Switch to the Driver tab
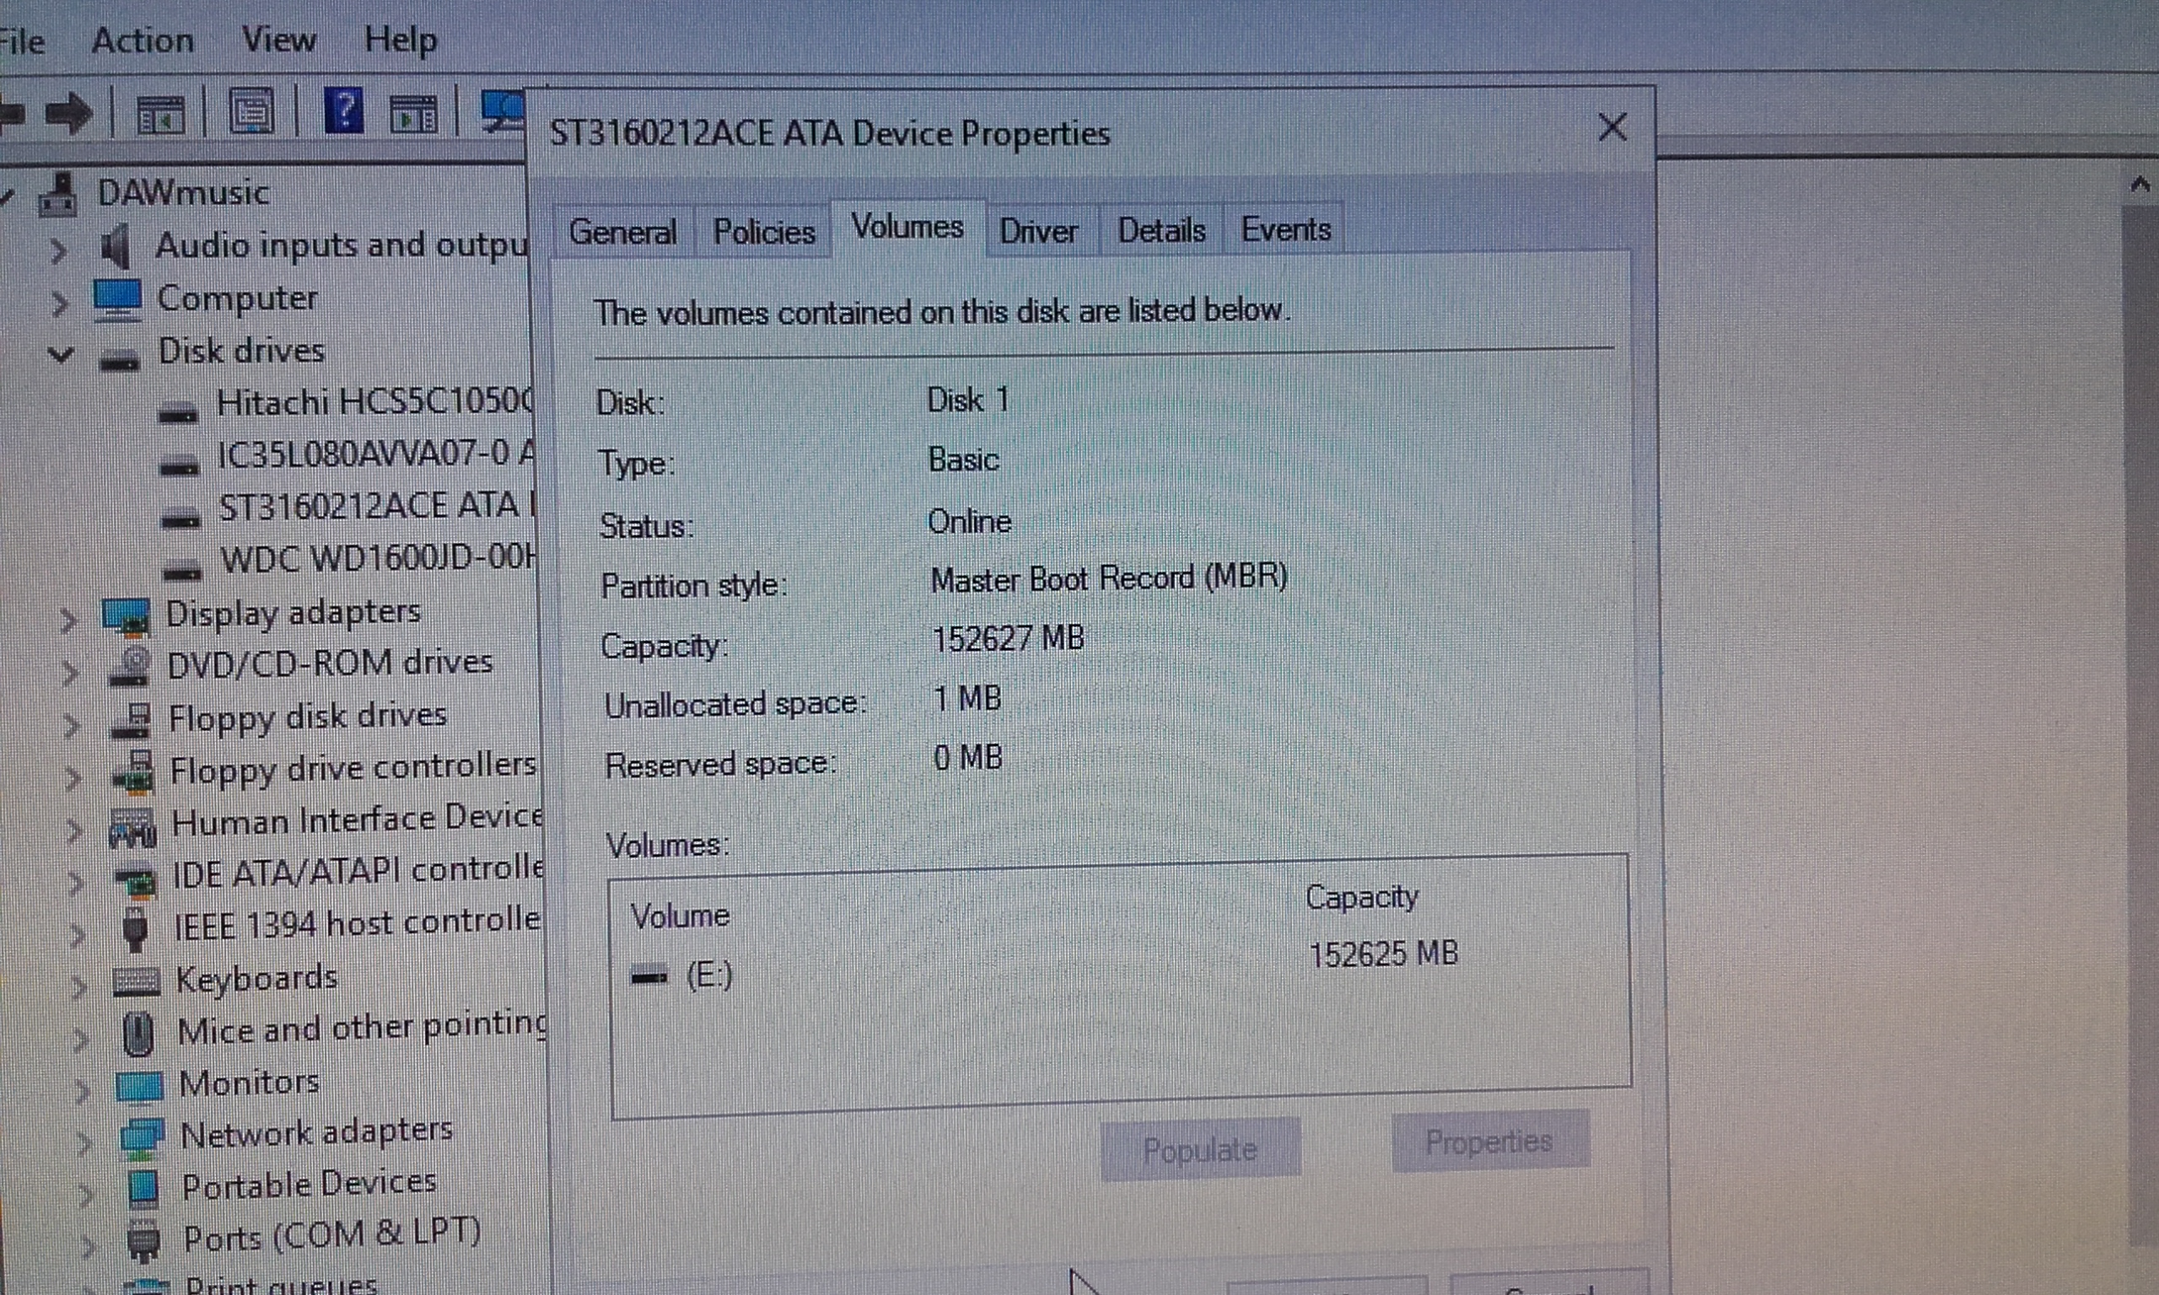The height and width of the screenshot is (1295, 2159). click(1037, 232)
